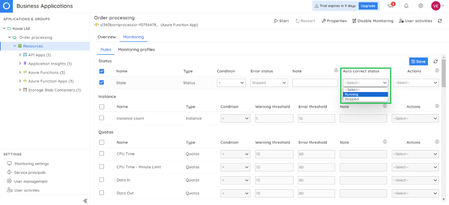Viewport: 449px width, 205px height.
Task: Click the Upgrade button
Action: click(x=368, y=6)
